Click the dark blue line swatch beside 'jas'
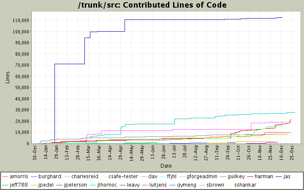 pyautogui.click(x=278, y=176)
